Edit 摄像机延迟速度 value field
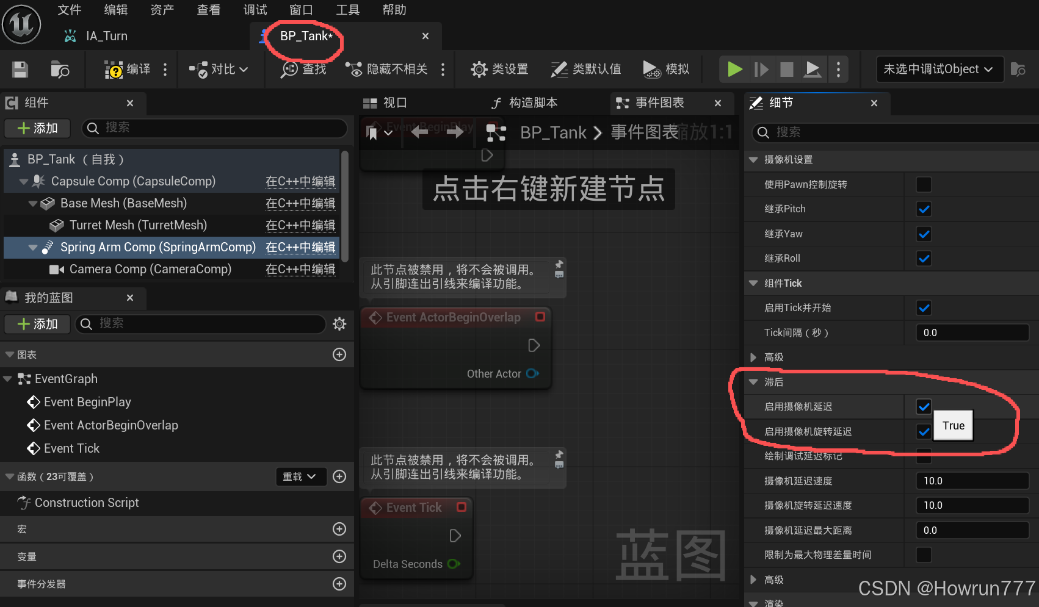 pos(972,481)
